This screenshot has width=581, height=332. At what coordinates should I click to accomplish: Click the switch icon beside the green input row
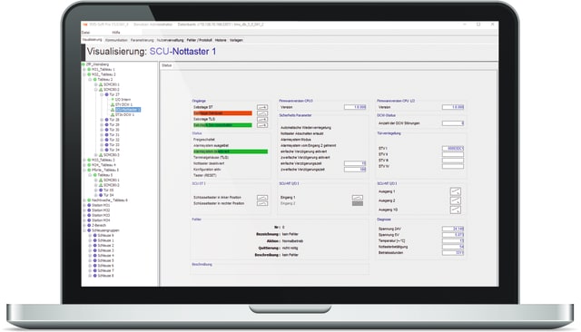[262, 125]
